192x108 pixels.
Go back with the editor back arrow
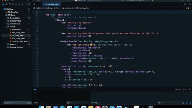[38, 4]
